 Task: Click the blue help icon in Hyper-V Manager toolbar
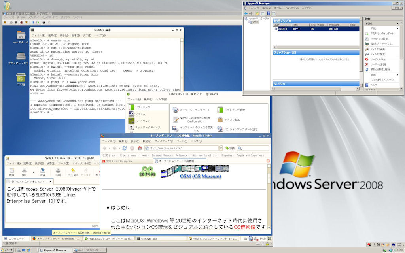[269, 13]
